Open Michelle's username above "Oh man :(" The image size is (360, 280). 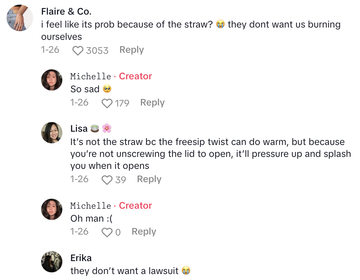pos(90,206)
